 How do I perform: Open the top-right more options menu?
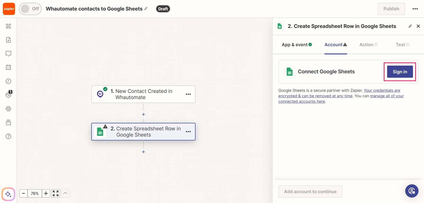(415, 9)
